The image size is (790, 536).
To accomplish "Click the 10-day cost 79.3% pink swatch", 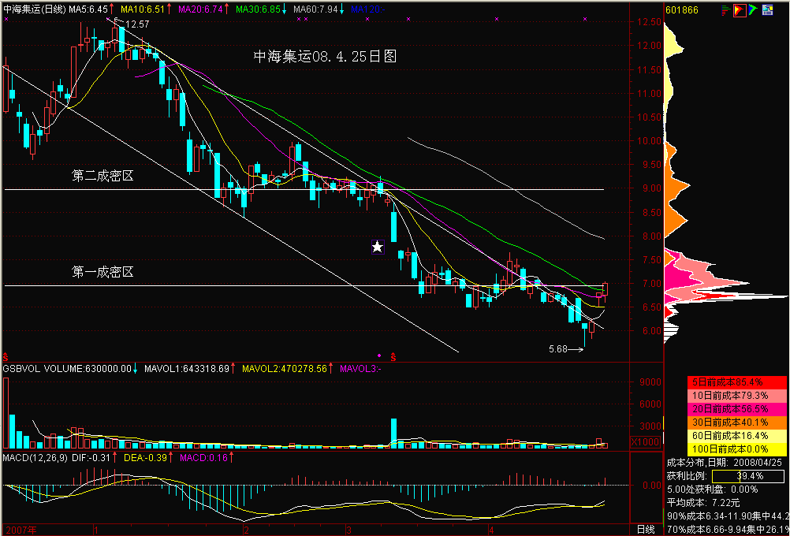I will [x=737, y=394].
